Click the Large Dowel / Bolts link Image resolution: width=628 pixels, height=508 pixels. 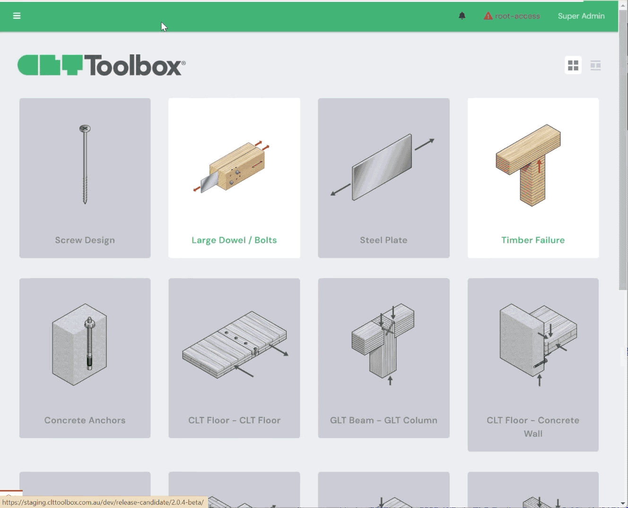[234, 240]
